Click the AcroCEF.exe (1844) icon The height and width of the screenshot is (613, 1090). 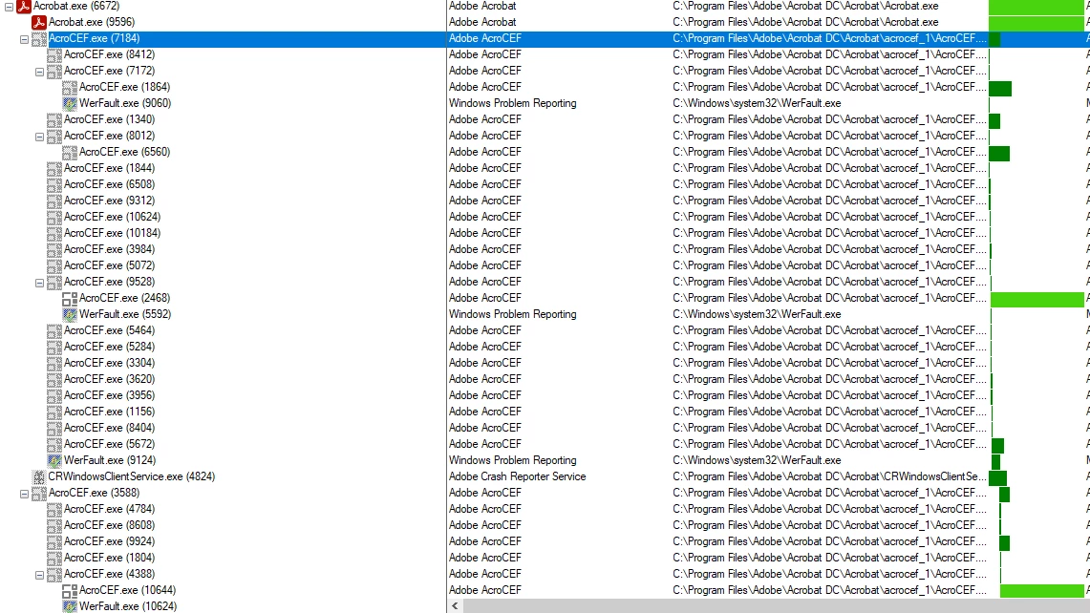[54, 168]
